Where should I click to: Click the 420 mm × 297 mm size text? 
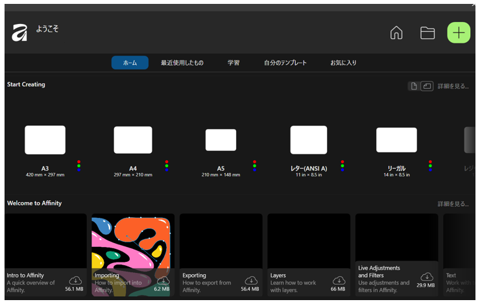[x=45, y=175]
